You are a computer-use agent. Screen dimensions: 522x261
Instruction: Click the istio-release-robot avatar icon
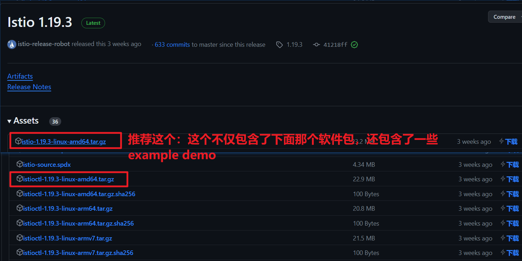(12, 45)
